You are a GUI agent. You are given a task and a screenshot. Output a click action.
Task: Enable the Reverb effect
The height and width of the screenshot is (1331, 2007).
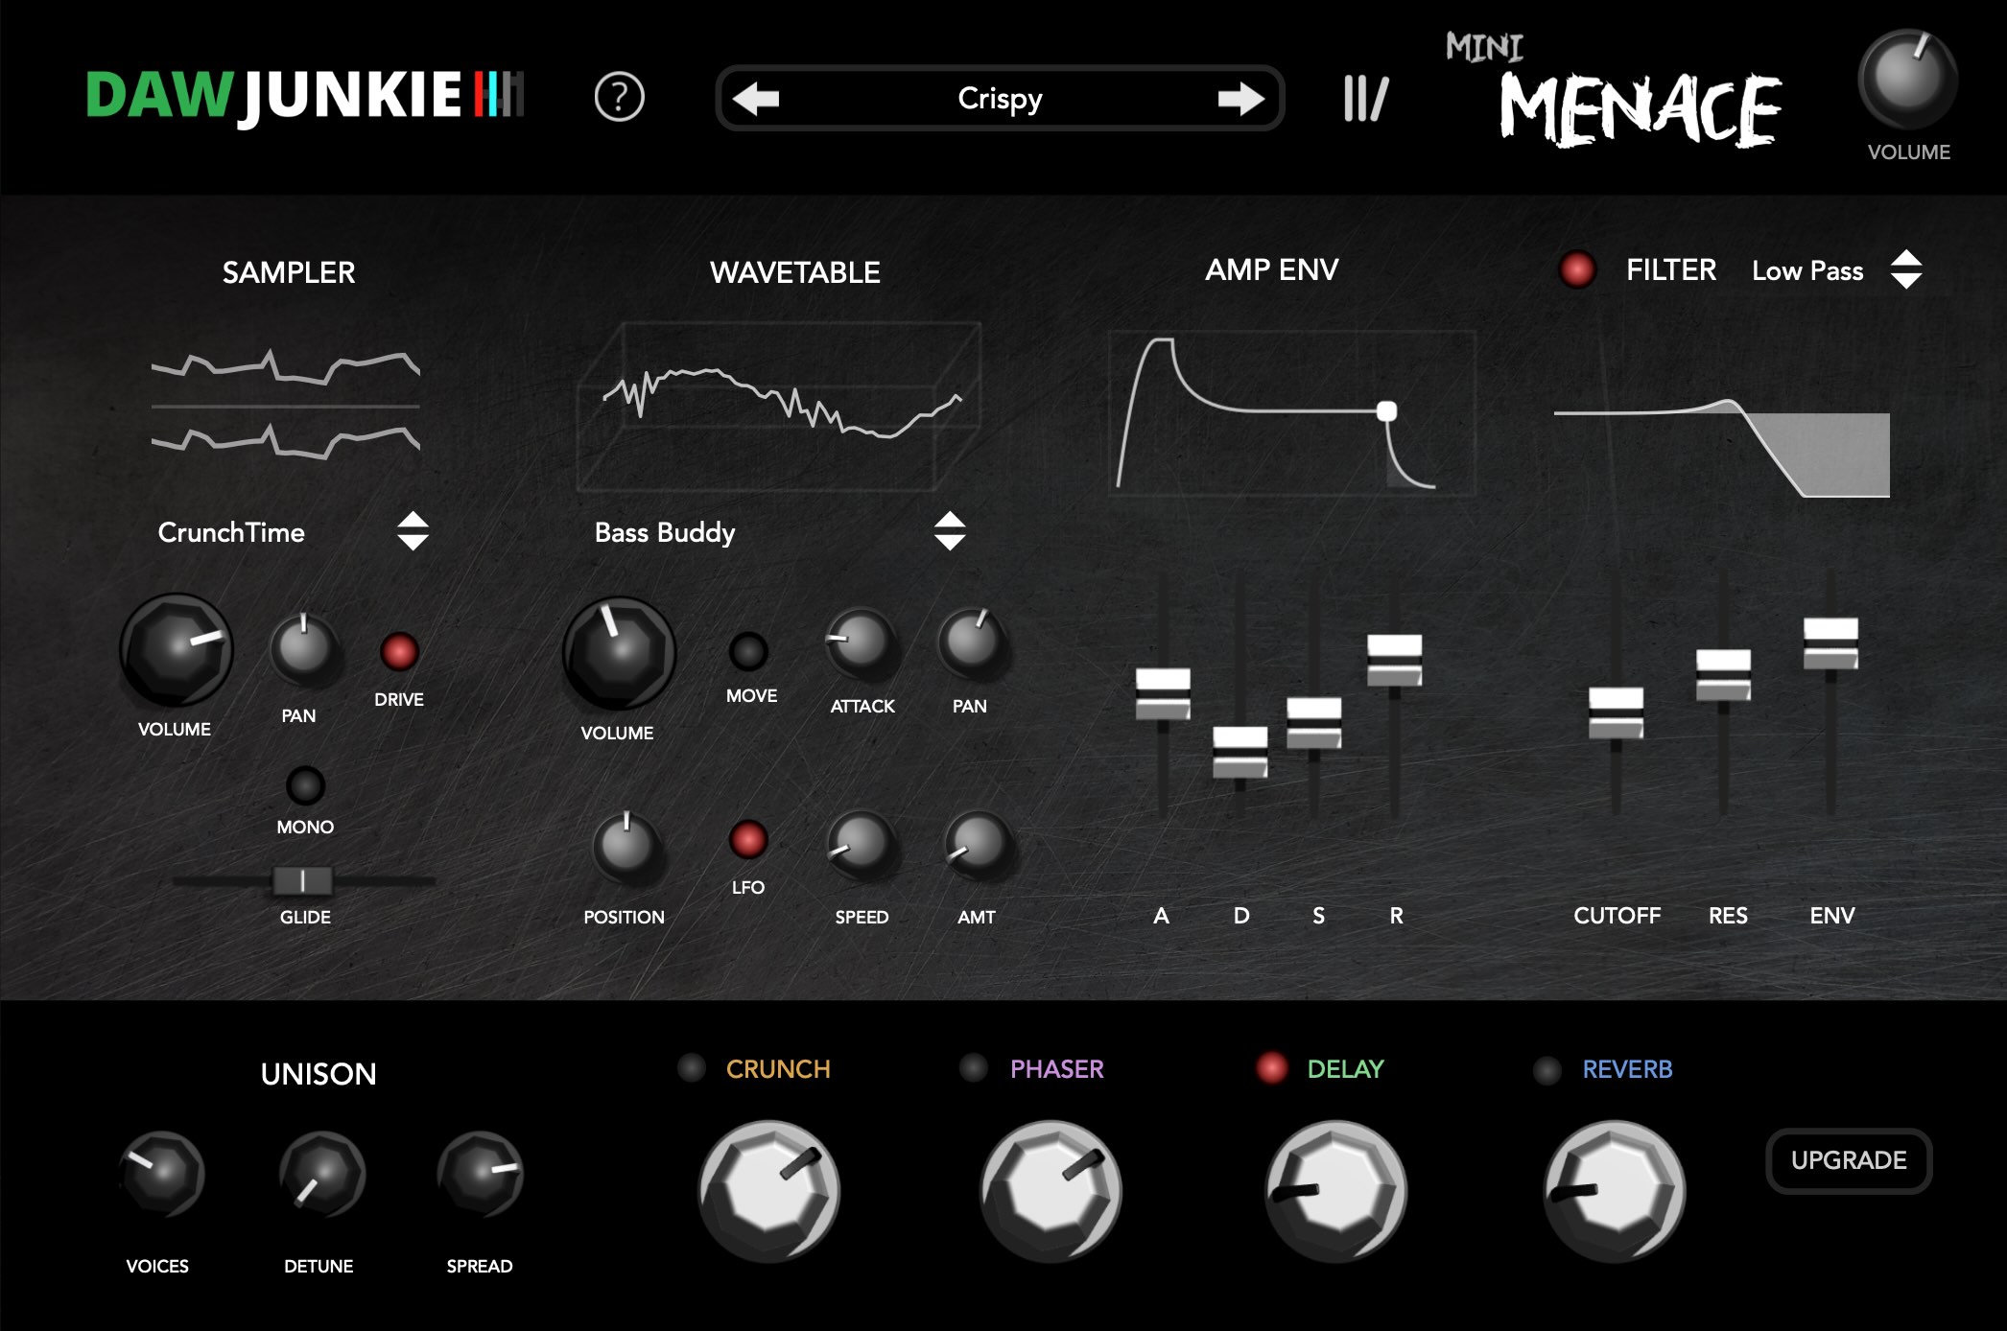coord(1547,1070)
